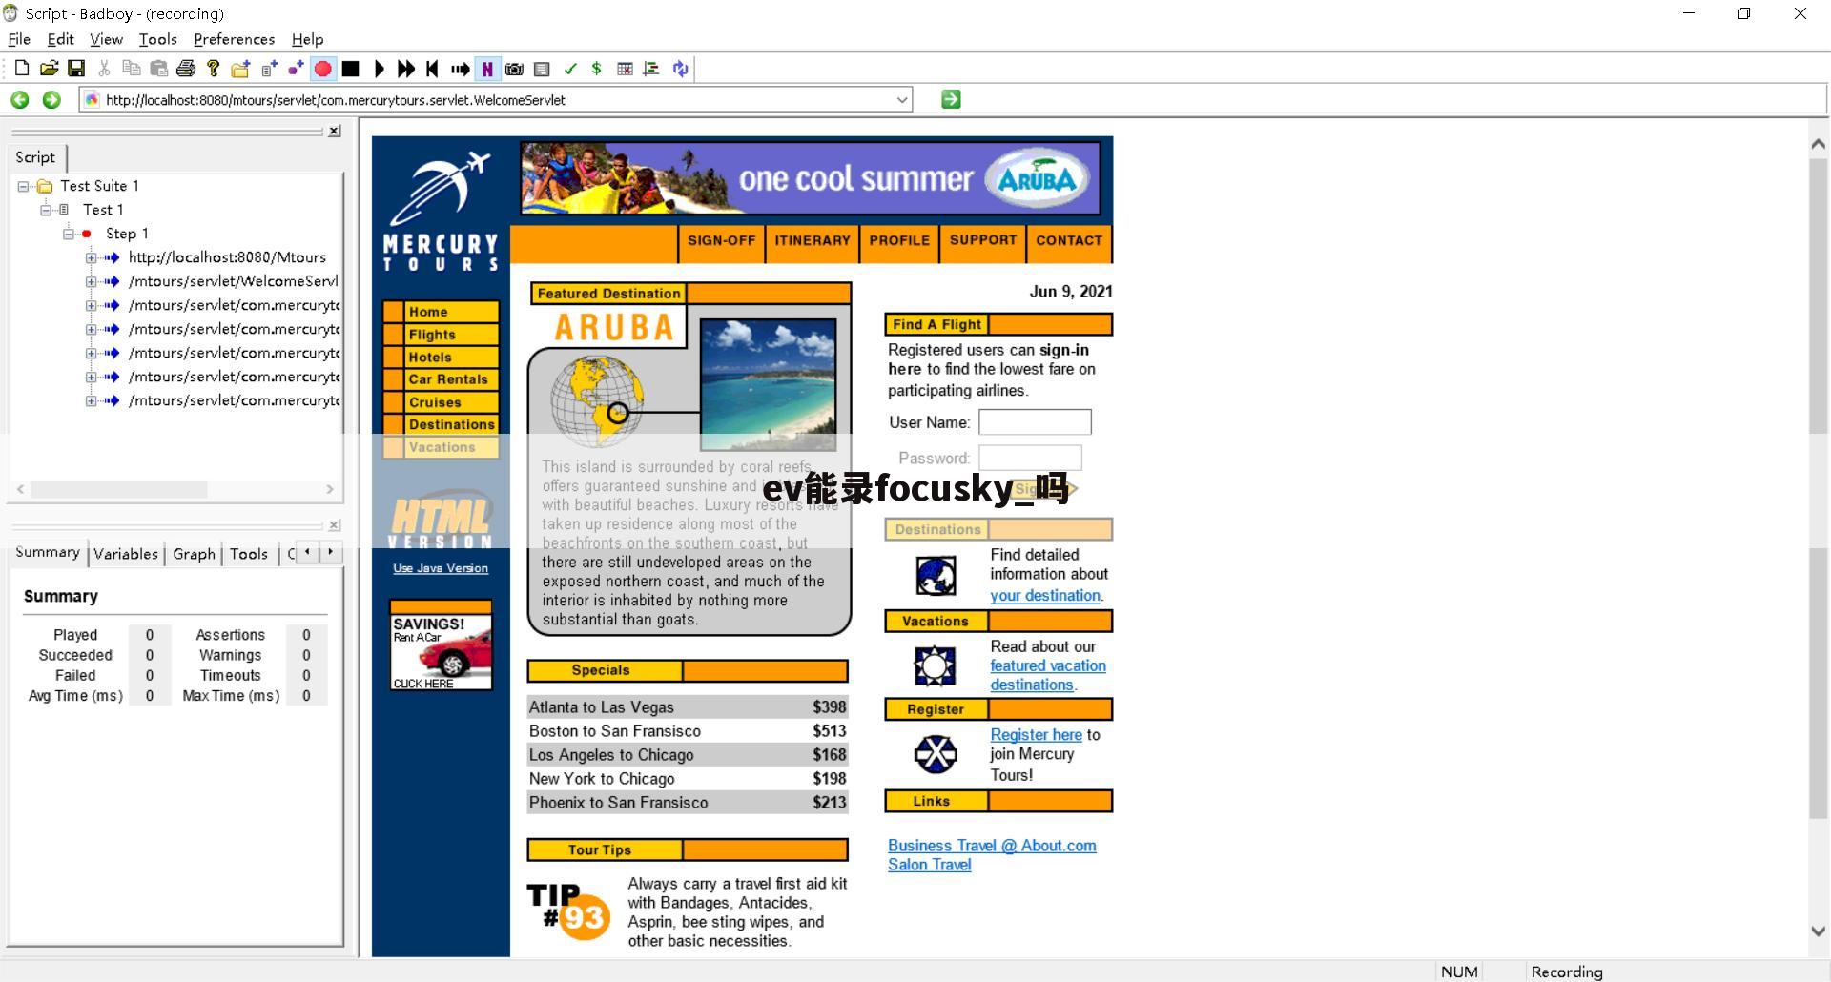
Task: Switch to the Variables tab
Action: 126,554
